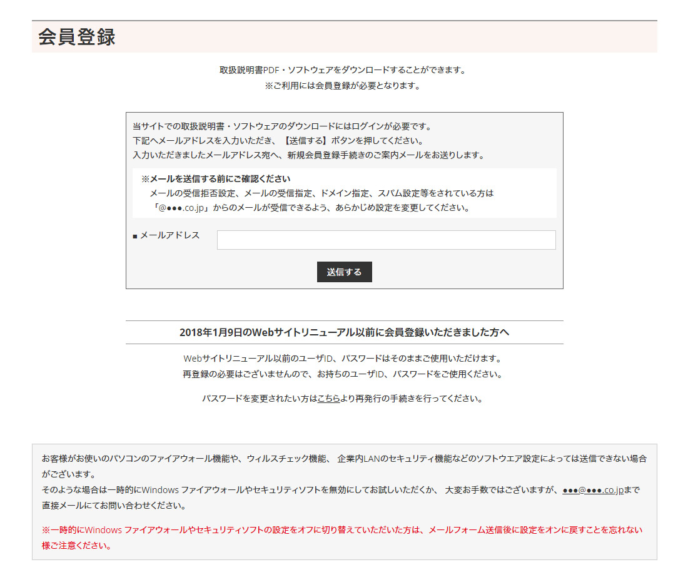Click the お客様がお使いのパソコンのファイアウォール paragraph
The image size is (688, 582).
click(345, 466)
